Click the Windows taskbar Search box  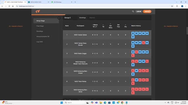[75, 103]
